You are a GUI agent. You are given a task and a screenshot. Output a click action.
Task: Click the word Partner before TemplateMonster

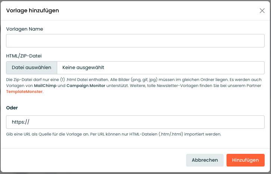coord(254,86)
